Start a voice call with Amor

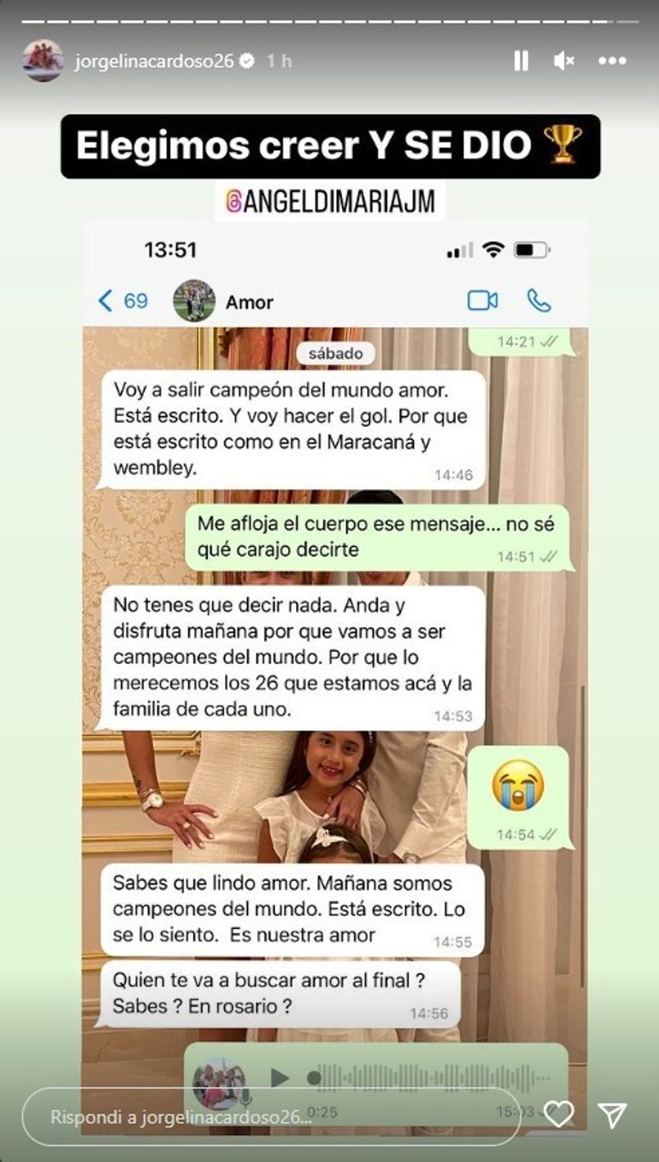coord(539,300)
